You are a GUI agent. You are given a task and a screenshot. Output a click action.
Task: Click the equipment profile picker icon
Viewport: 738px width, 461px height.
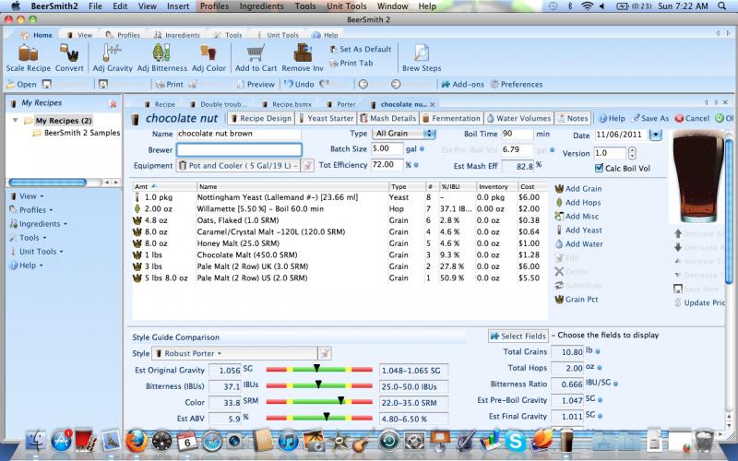(307, 166)
